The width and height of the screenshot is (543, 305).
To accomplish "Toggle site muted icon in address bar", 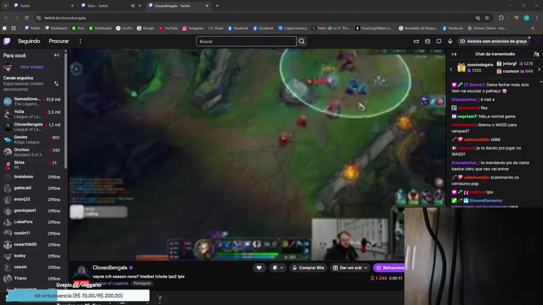I will pos(478,18).
